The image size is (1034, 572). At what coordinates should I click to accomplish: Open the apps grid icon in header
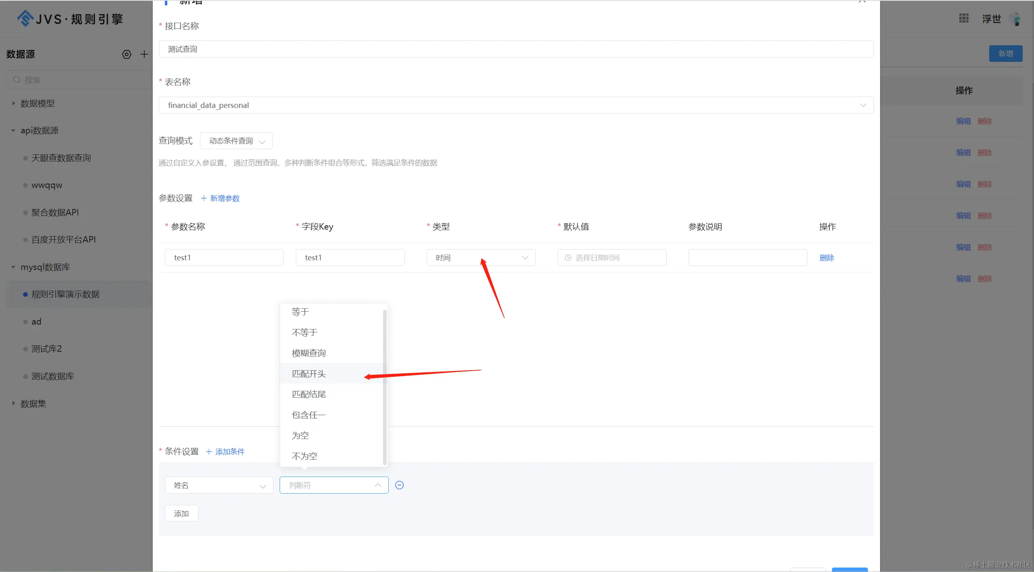[964, 19]
